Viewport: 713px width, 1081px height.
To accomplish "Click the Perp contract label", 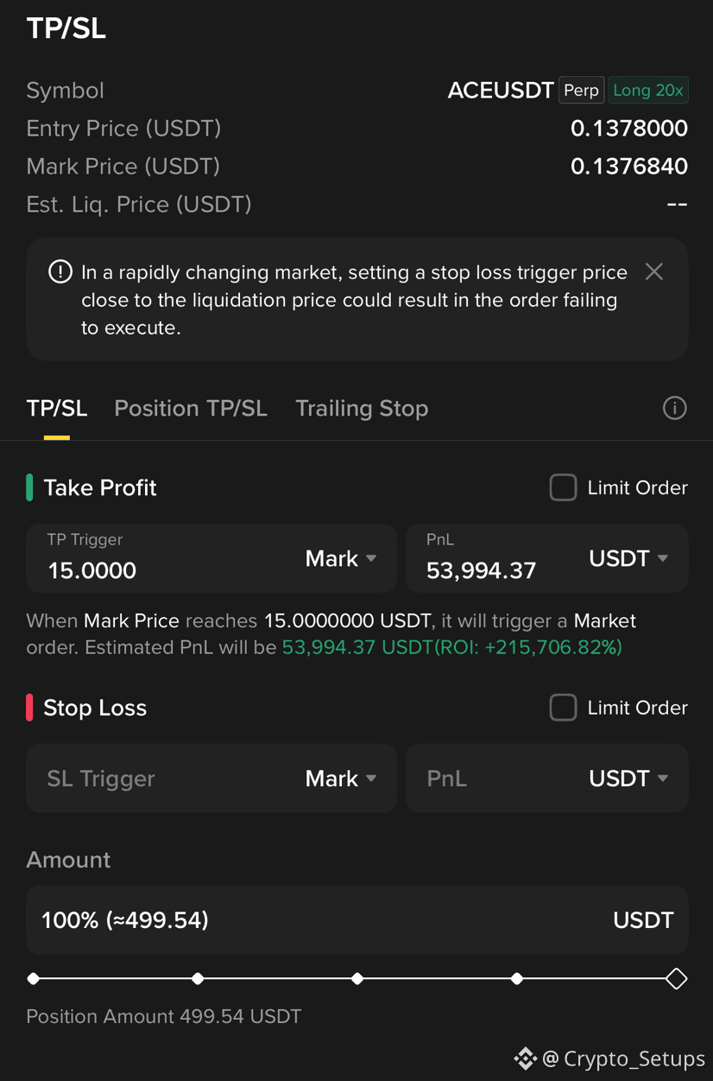I will coord(581,90).
